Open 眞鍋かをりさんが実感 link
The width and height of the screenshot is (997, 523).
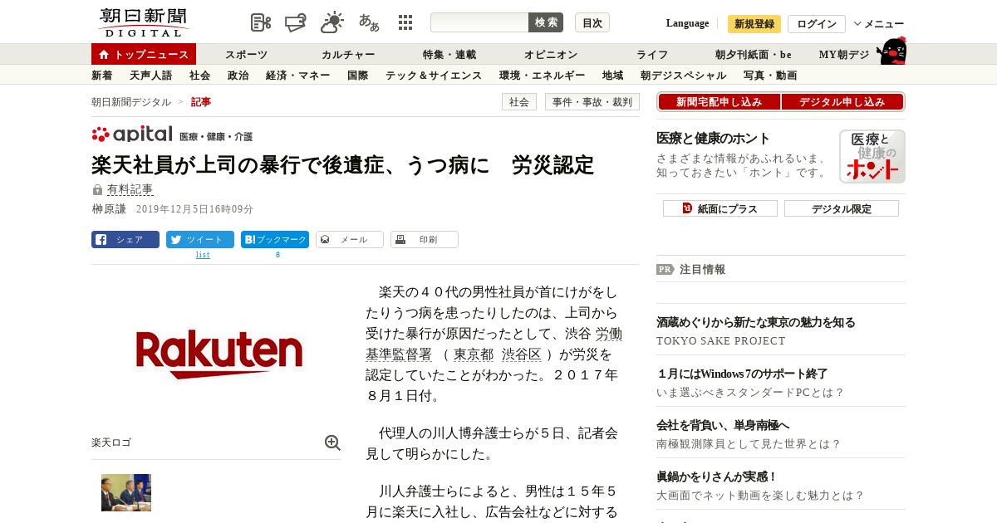tap(717, 477)
